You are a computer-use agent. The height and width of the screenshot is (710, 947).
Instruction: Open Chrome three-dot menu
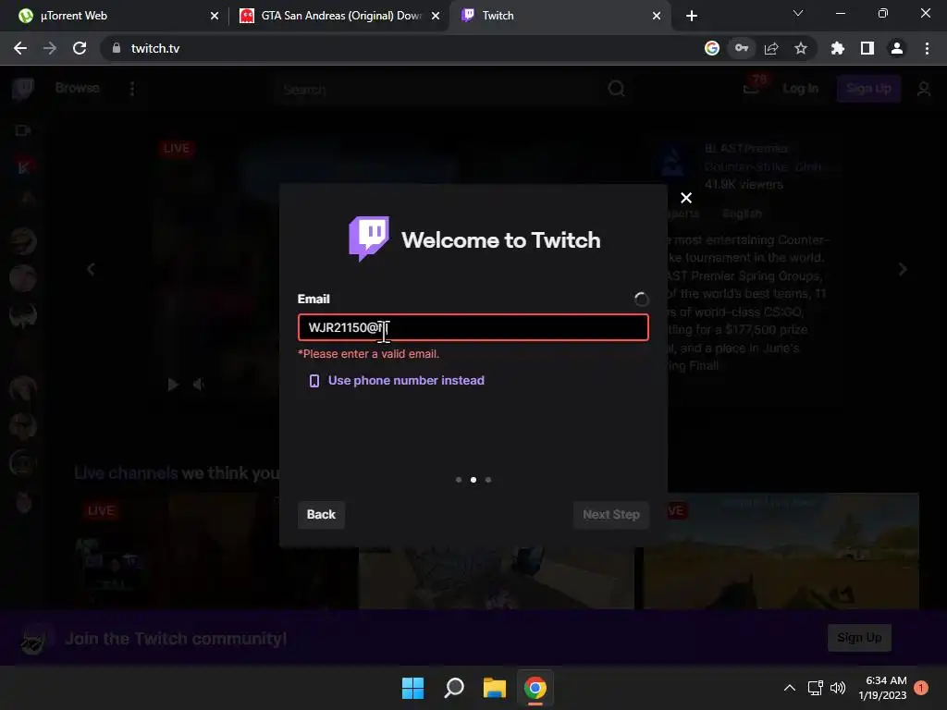pos(927,48)
